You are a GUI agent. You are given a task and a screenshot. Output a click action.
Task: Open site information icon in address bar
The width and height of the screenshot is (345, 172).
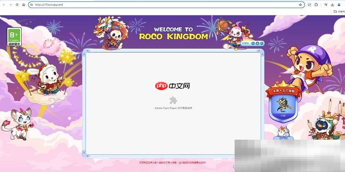point(31,5)
